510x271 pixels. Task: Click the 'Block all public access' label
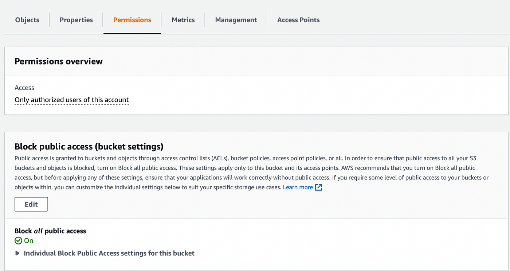coord(50,231)
